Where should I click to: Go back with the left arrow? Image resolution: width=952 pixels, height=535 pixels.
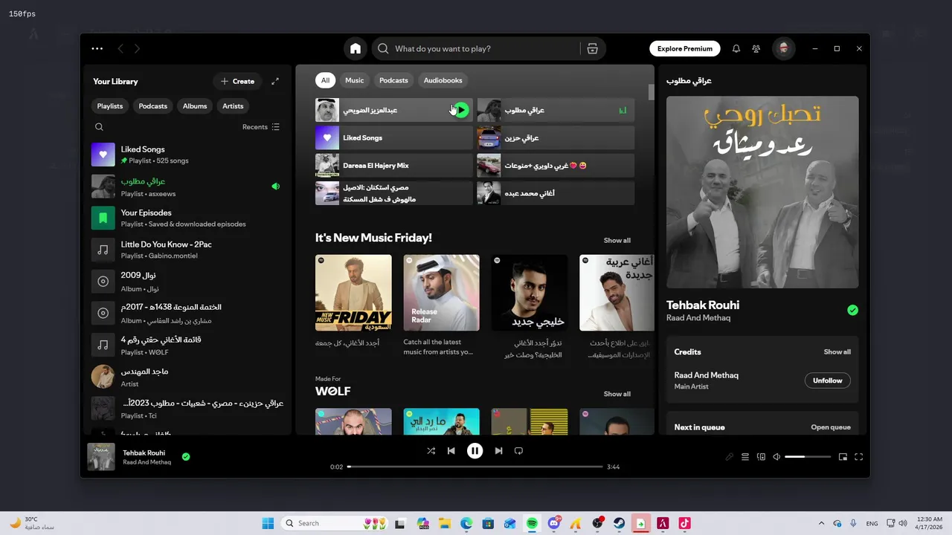coord(120,48)
